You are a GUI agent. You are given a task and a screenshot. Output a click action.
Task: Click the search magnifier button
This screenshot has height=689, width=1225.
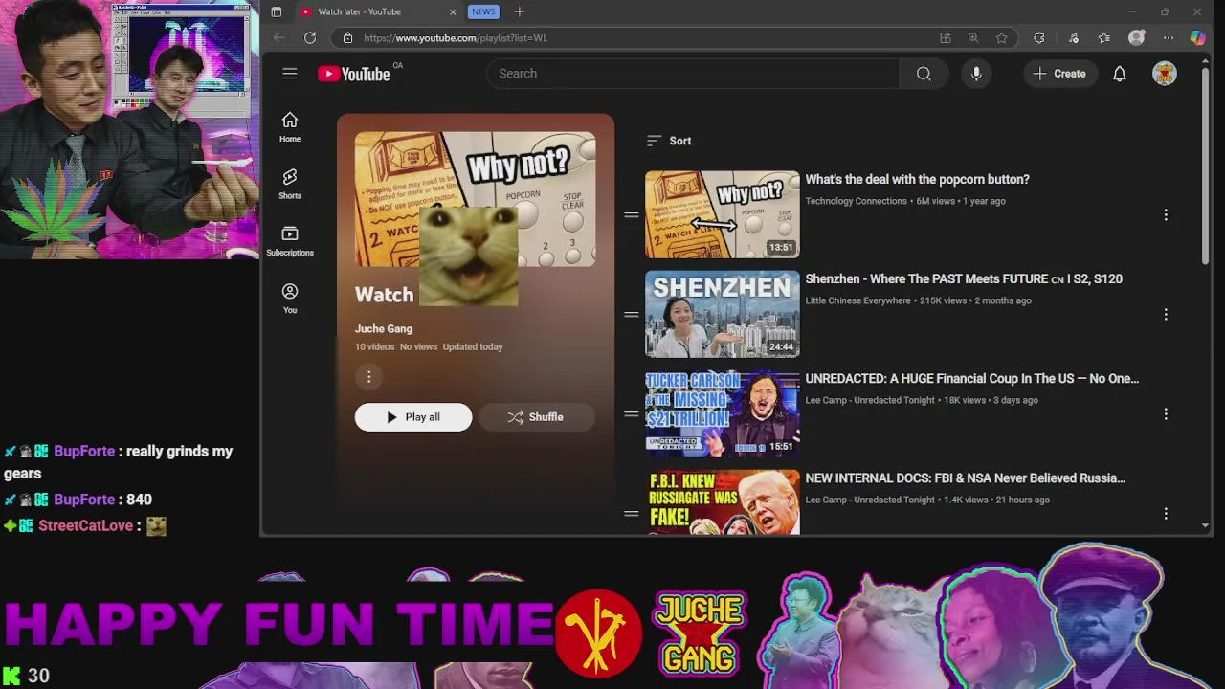pos(924,74)
